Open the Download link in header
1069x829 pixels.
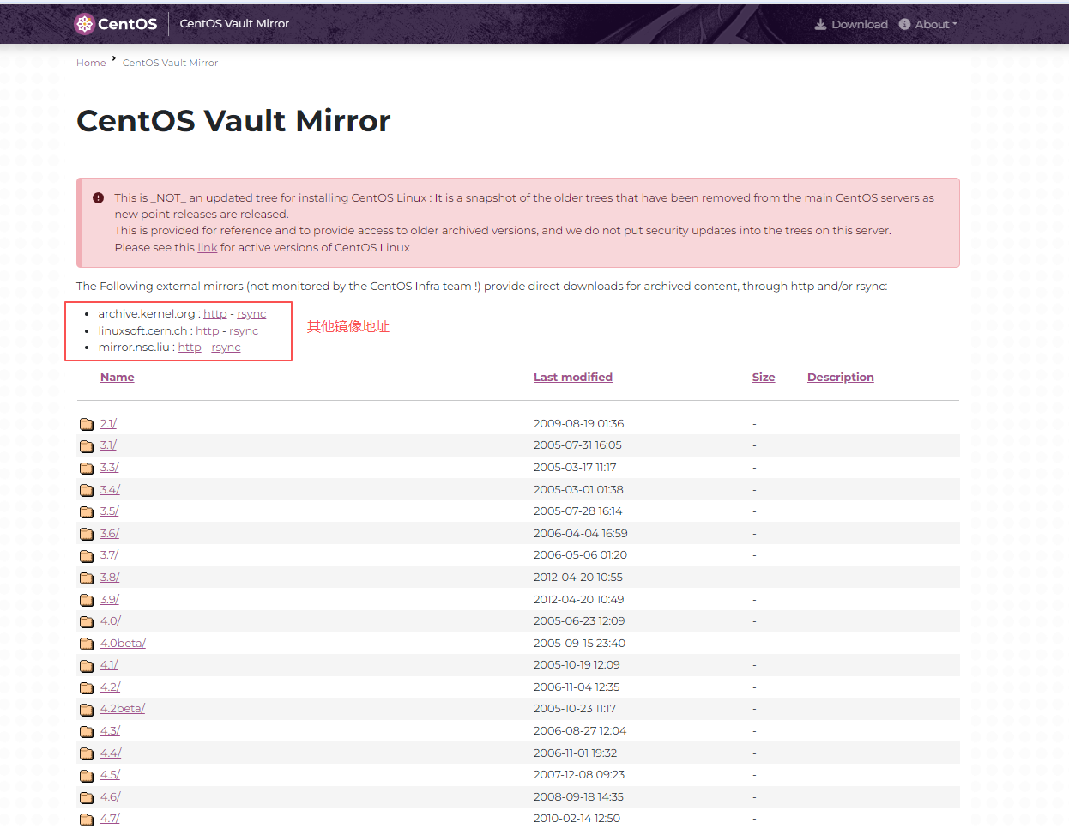(851, 24)
